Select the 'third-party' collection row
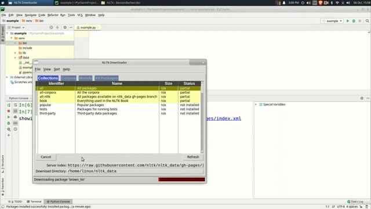 (x=119, y=113)
